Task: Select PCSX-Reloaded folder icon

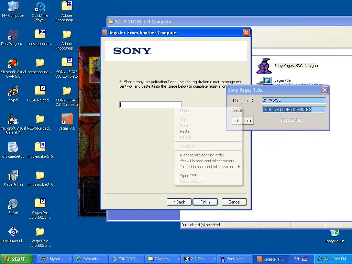Action: tap(40, 122)
